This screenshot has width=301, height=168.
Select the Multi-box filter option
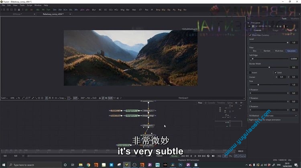click(x=279, y=51)
